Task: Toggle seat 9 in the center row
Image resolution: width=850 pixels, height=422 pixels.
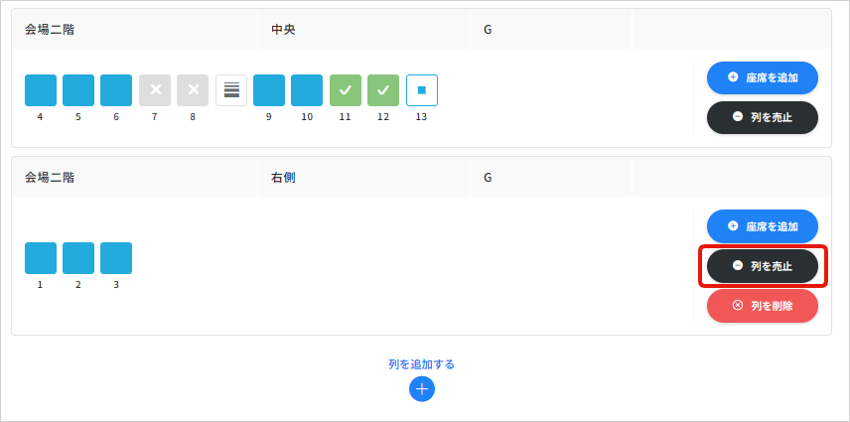Action: 269,90
